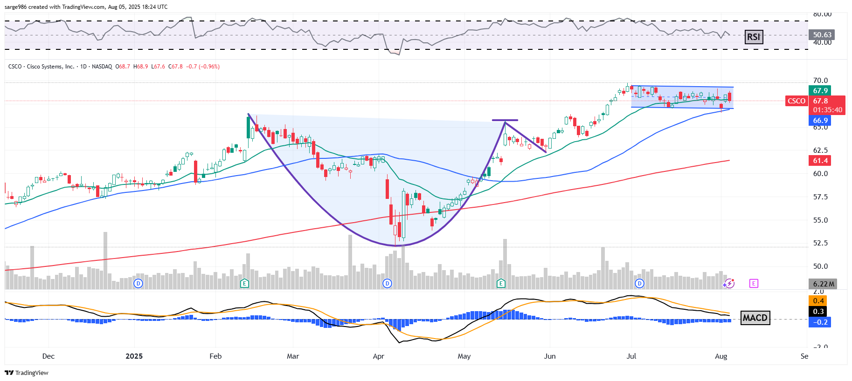Viewport: 852px width, 381px height.
Task: Click the Cisco Systems, Inc. symbol title
Action: click(x=50, y=67)
